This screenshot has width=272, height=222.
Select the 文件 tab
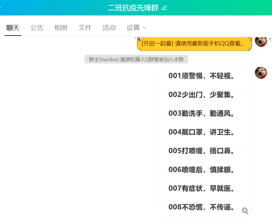[85, 28]
